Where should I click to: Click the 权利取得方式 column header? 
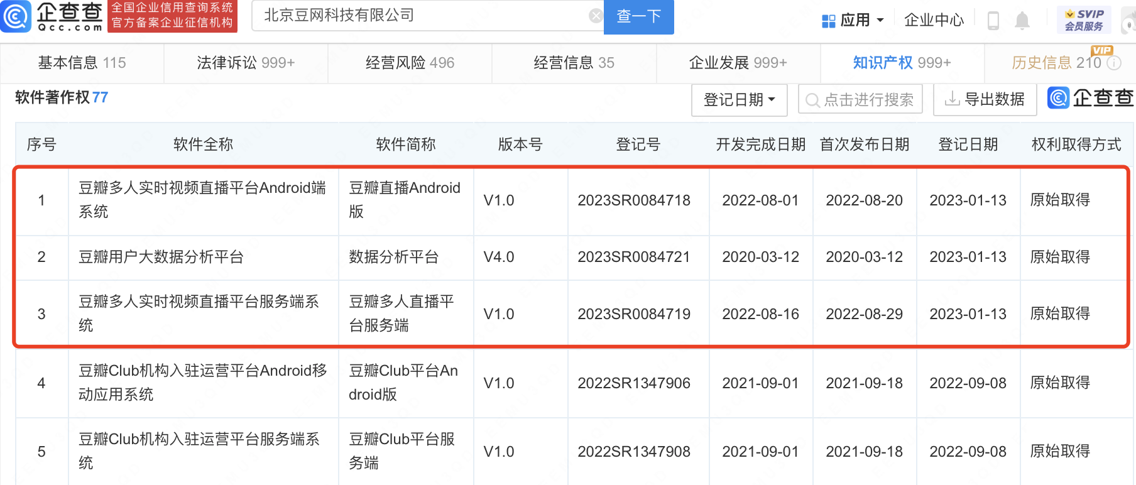pos(1076,144)
